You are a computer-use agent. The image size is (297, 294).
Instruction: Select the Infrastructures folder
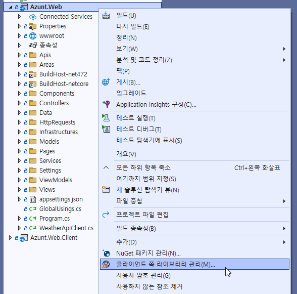coord(59,132)
